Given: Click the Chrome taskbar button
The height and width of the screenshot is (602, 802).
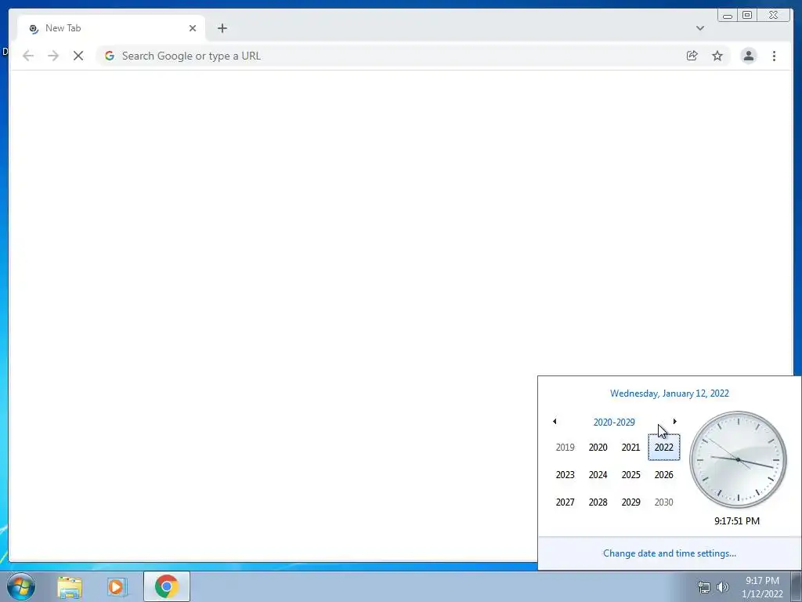Looking at the screenshot, I should click(x=166, y=586).
